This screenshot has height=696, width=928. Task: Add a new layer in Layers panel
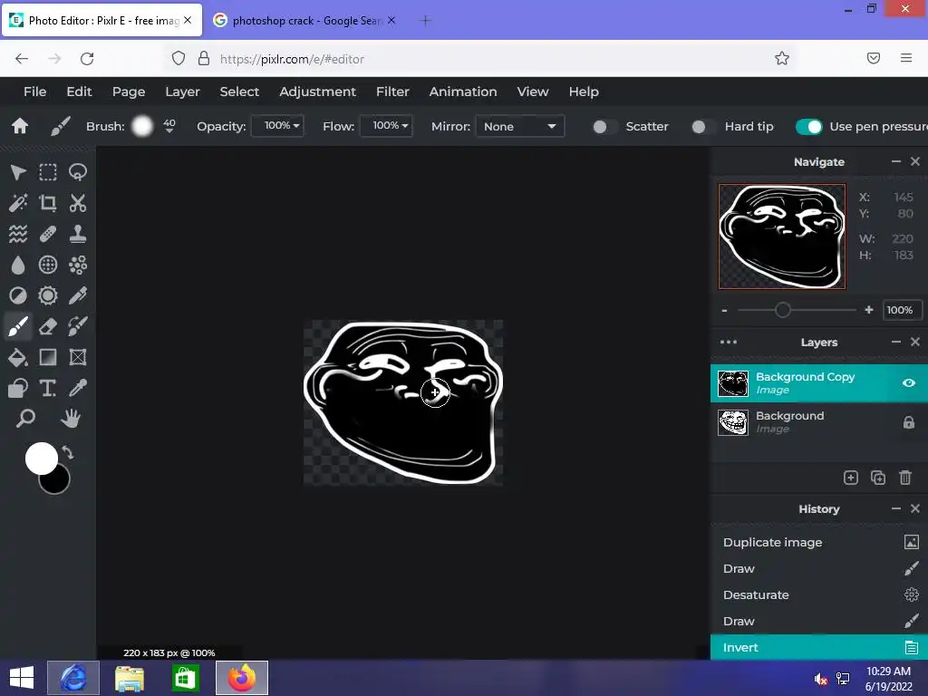850,478
